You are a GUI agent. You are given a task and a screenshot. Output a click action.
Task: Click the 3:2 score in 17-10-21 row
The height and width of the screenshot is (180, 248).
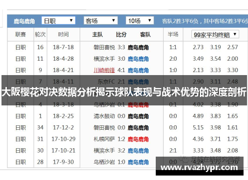click(121, 151)
